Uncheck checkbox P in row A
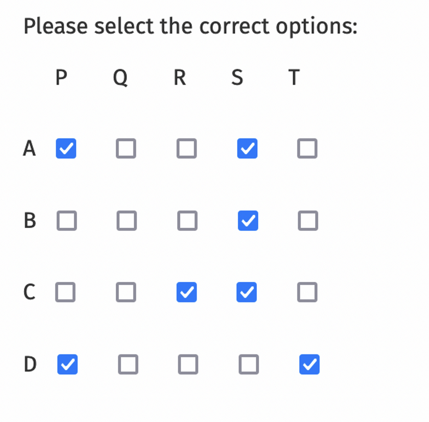Image resolution: width=429 pixels, height=422 pixels. coord(66,149)
